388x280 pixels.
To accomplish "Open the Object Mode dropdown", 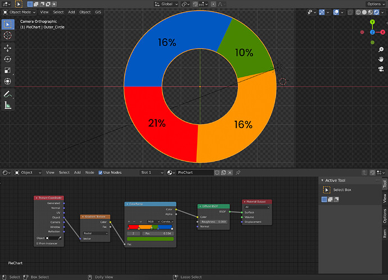I will [19, 12].
